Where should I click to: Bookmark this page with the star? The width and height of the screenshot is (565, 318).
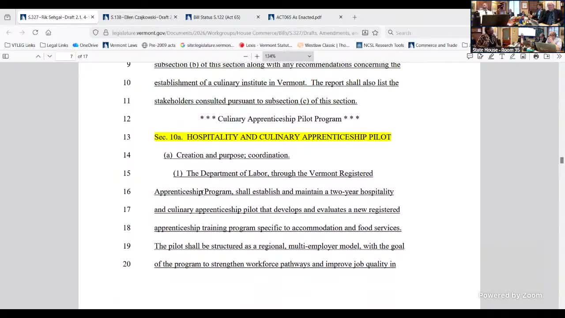click(375, 33)
